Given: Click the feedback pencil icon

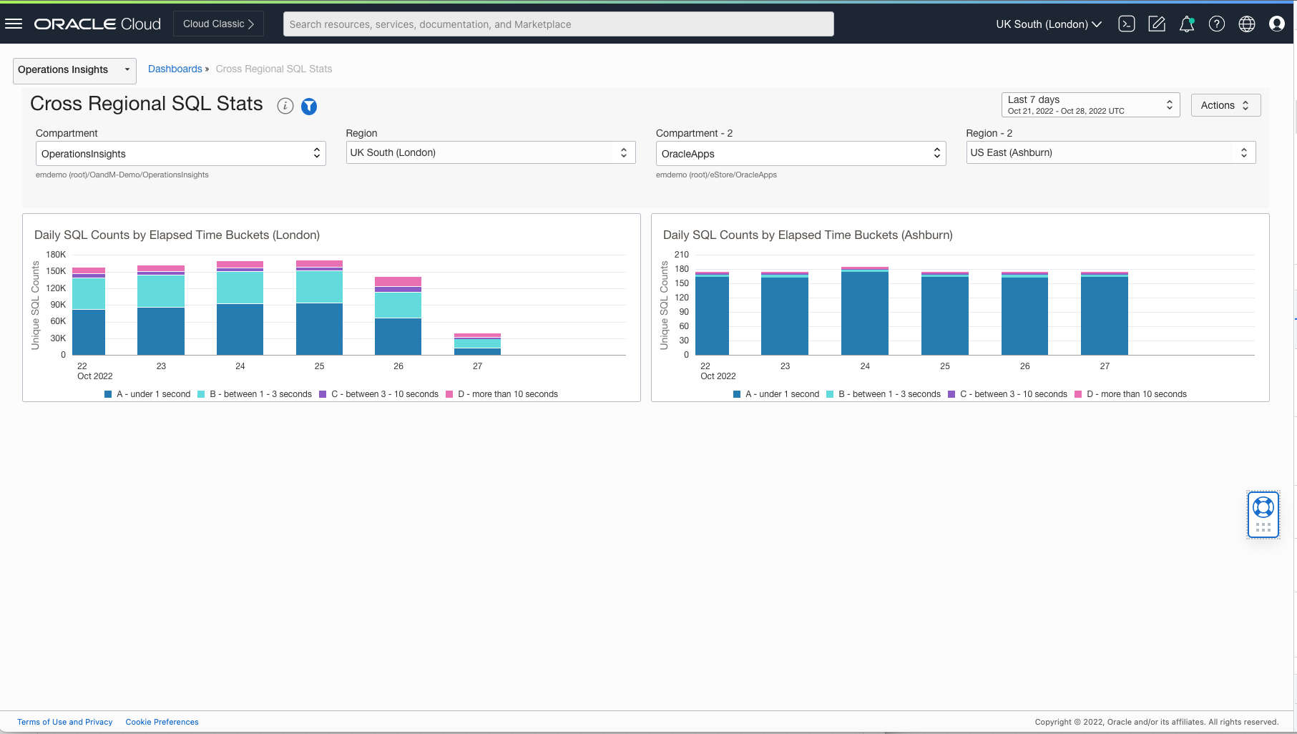Looking at the screenshot, I should (1157, 24).
